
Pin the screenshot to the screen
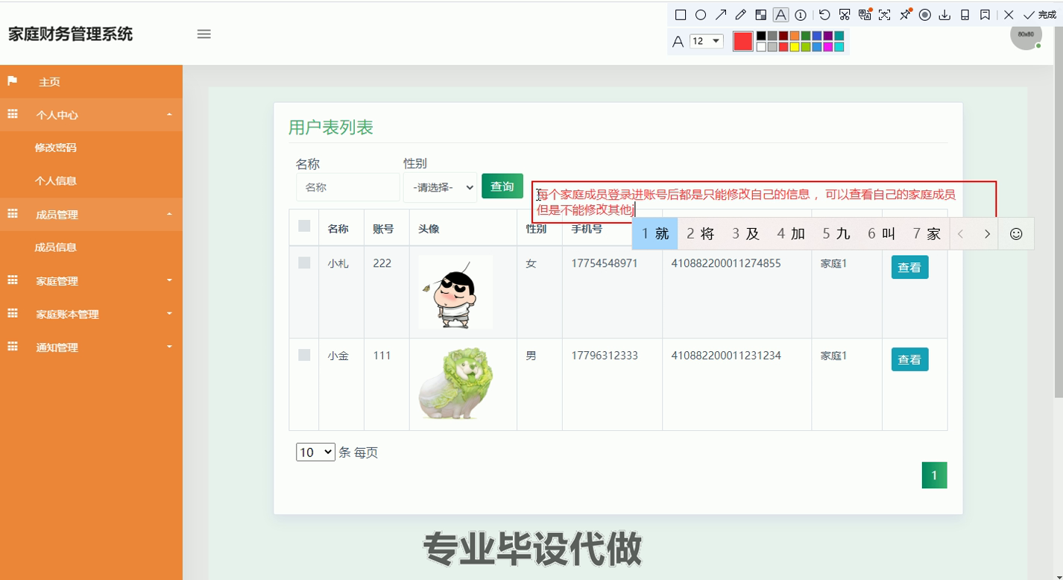905,15
